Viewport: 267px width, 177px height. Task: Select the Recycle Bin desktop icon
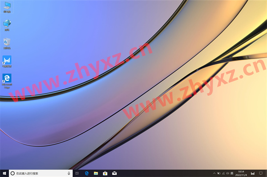(x=7, y=43)
